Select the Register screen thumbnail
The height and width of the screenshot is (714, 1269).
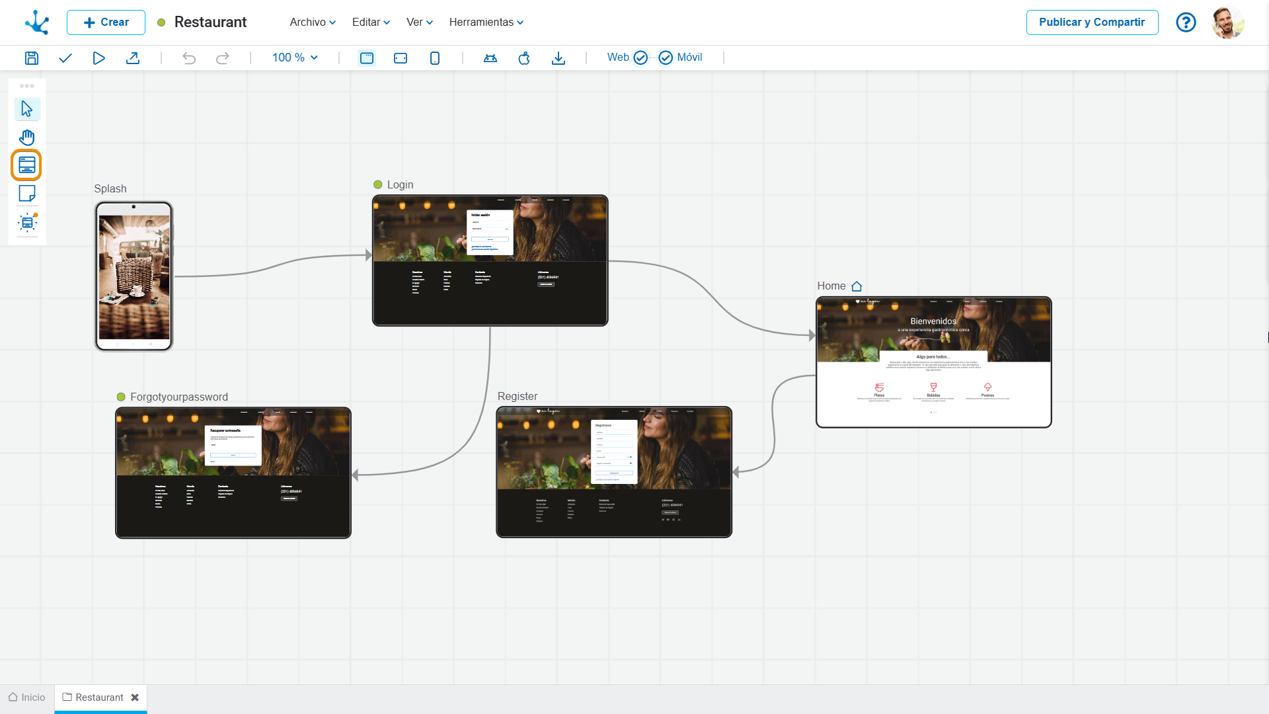tap(614, 472)
